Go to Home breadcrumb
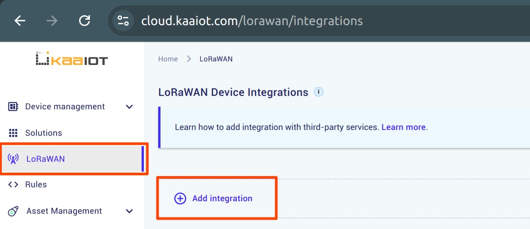530x229 pixels. [168, 59]
